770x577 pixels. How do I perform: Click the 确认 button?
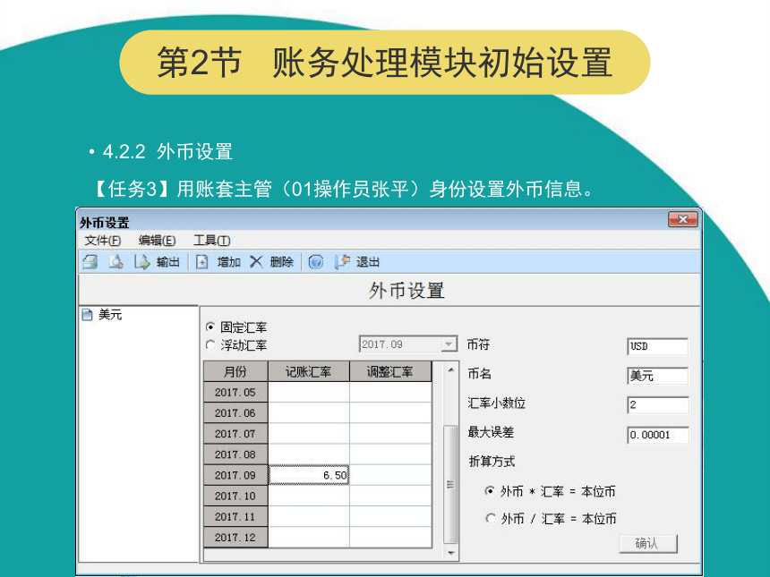tap(648, 543)
